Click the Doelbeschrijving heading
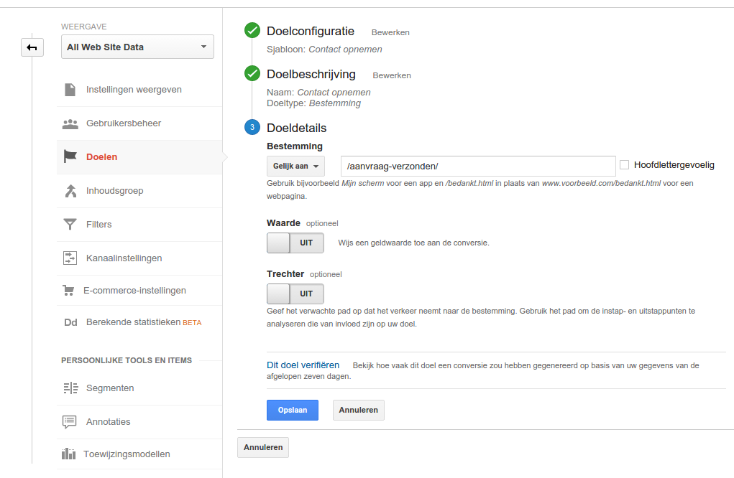734x478 pixels. point(311,75)
